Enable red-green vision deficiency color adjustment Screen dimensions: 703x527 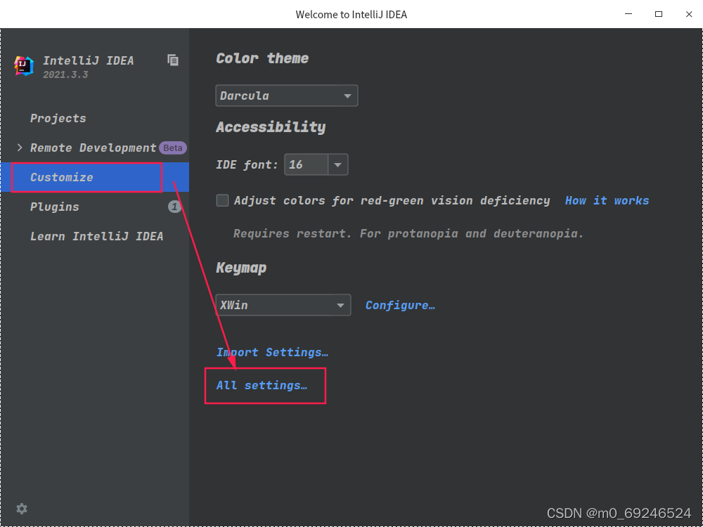[223, 201]
